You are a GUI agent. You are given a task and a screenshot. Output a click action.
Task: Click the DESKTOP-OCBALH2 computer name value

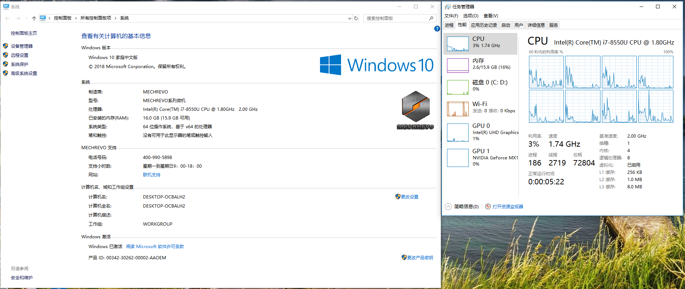[164, 197]
